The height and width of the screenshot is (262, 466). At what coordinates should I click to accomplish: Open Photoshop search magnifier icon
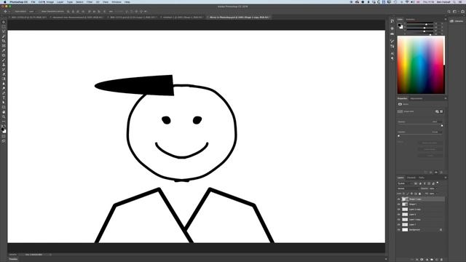[x=449, y=12]
